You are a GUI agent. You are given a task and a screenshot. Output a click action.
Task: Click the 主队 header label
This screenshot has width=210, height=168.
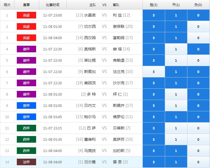93,5
